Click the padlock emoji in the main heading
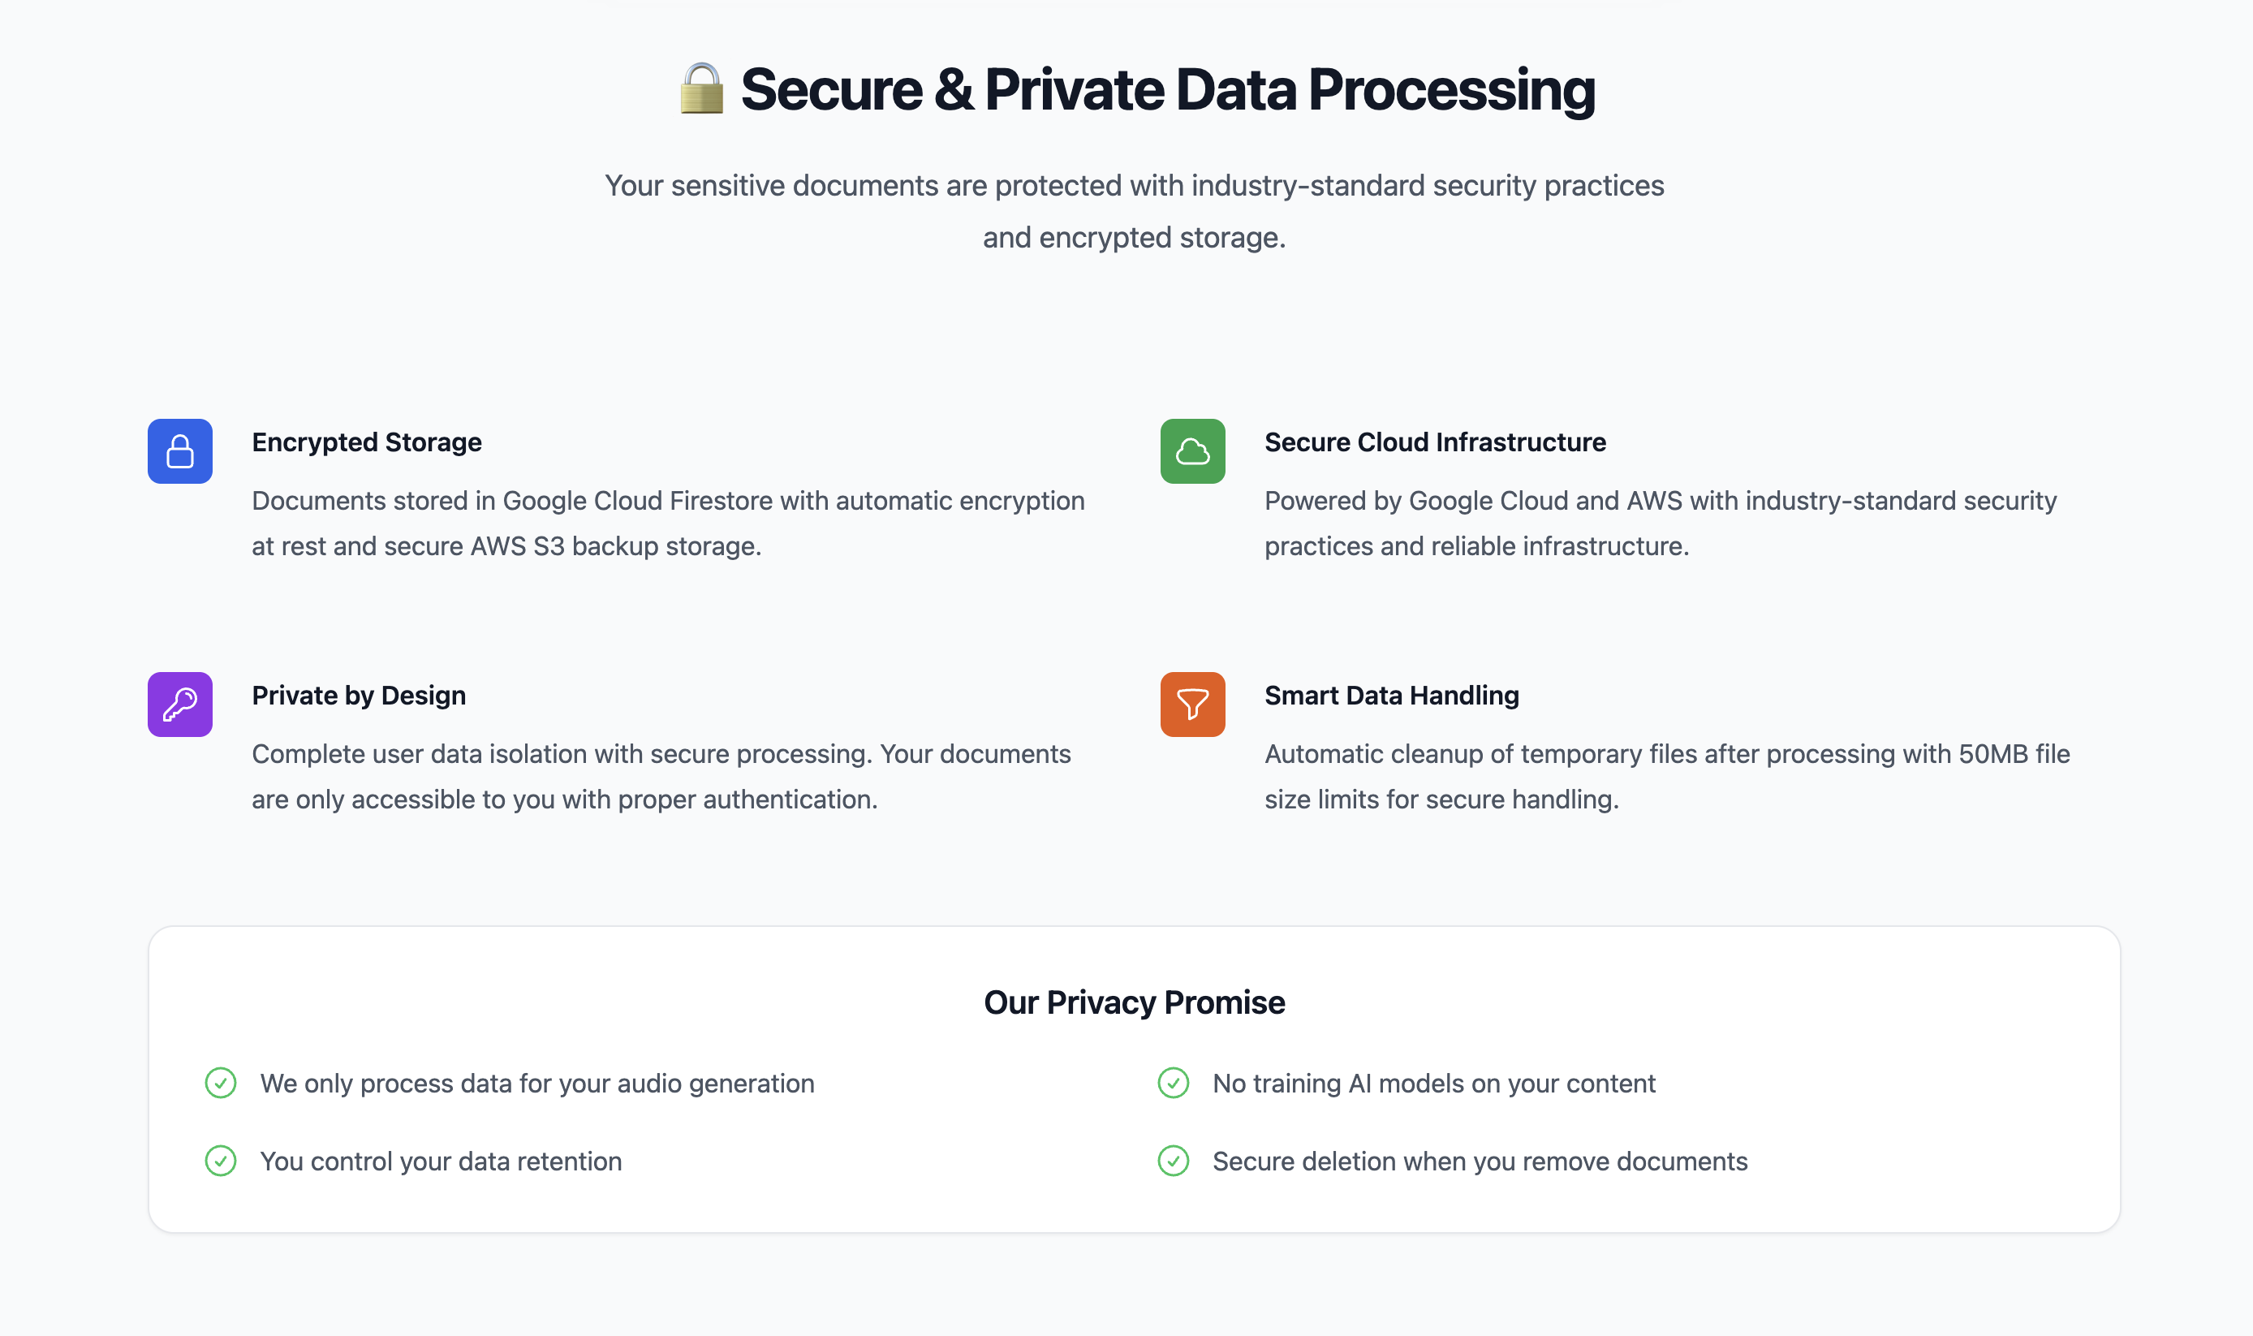This screenshot has height=1336, width=2253. click(x=701, y=88)
